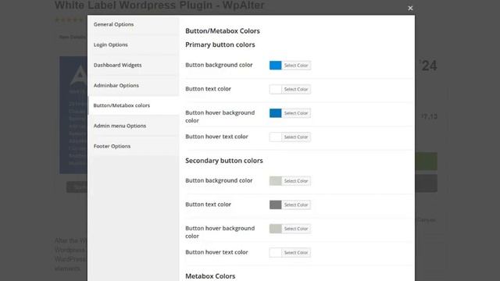The image size is (500, 281).
Task: Click secondary Button hover background color swatch
Action: (x=276, y=229)
